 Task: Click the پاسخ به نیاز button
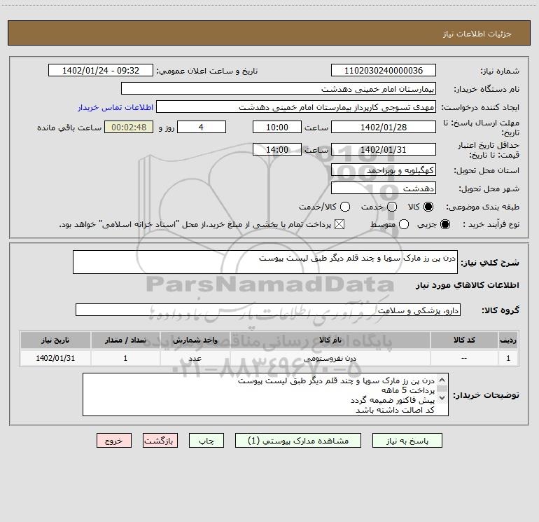click(x=407, y=441)
